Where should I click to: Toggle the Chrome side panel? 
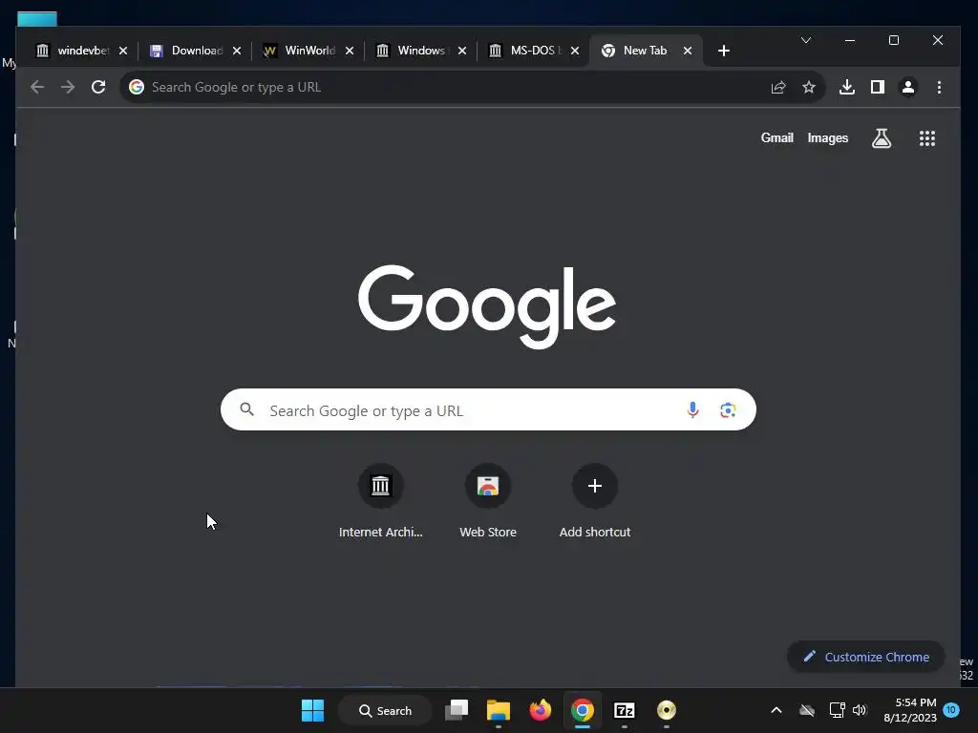(878, 87)
